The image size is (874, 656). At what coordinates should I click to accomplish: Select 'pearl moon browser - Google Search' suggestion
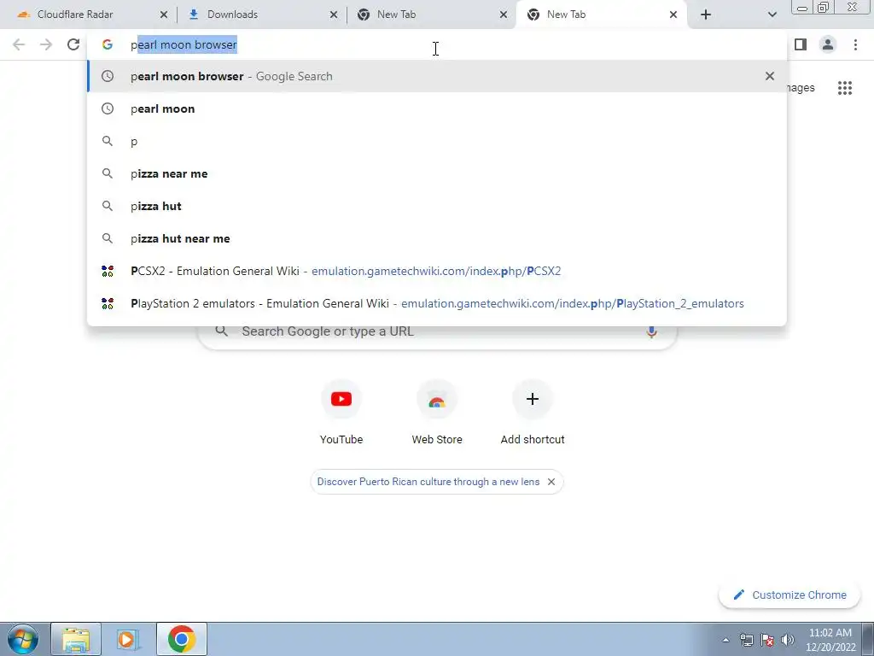pyautogui.click(x=437, y=76)
